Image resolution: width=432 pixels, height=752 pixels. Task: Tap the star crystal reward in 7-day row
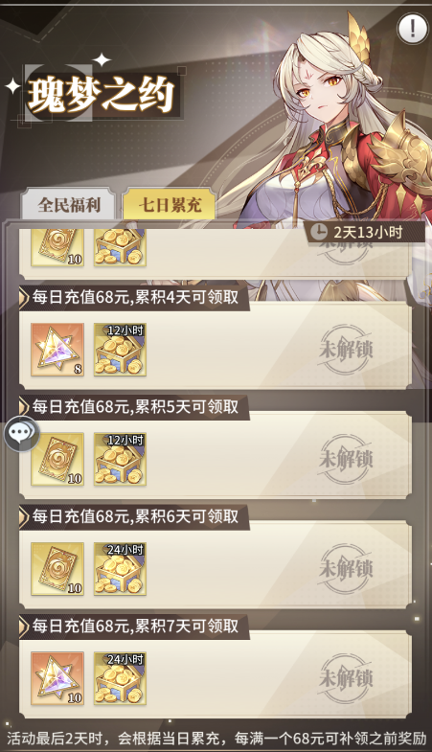coord(57,678)
